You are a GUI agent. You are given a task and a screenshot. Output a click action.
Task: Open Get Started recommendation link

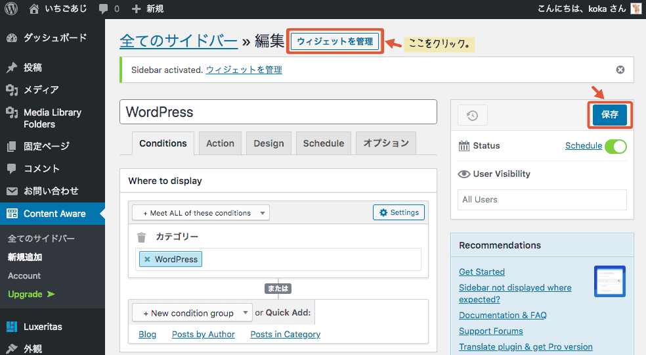482,272
